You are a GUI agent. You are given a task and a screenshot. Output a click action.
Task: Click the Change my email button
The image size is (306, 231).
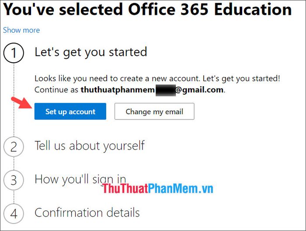tap(154, 111)
